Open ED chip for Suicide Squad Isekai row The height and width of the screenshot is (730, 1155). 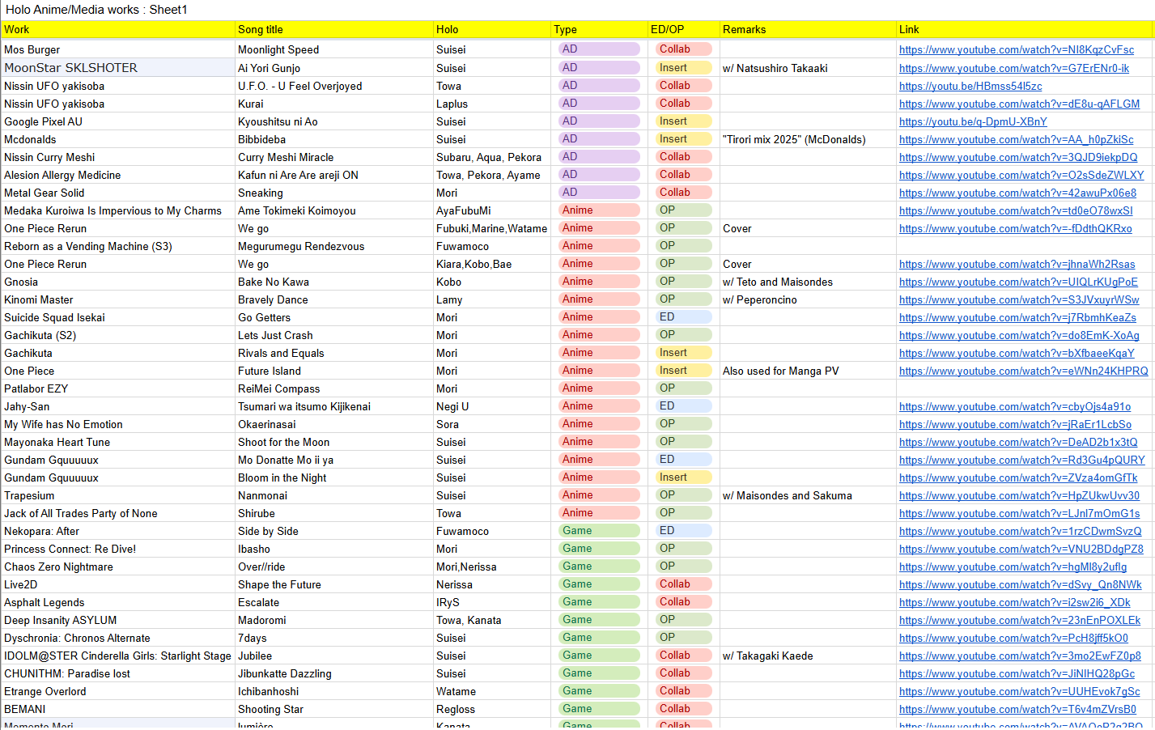coord(683,316)
